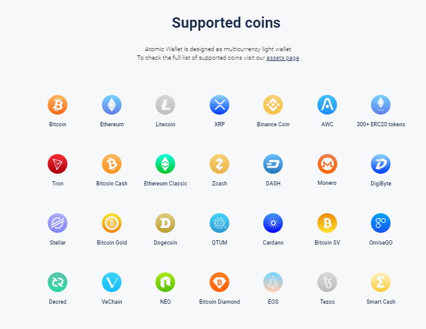Click the Litecoin gray icon

coord(165,105)
